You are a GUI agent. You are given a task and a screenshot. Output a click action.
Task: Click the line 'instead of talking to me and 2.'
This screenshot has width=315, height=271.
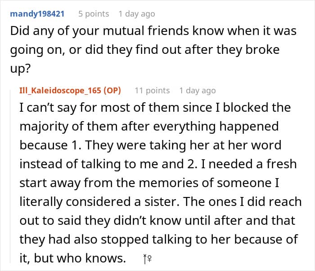tap(158, 164)
